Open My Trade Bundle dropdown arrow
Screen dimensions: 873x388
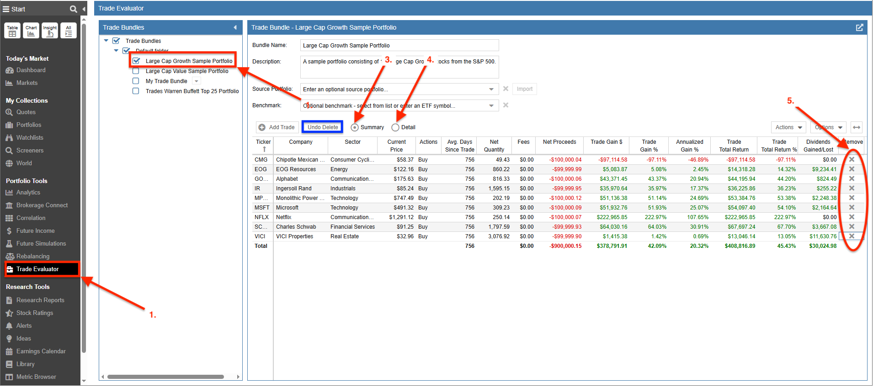pos(196,81)
